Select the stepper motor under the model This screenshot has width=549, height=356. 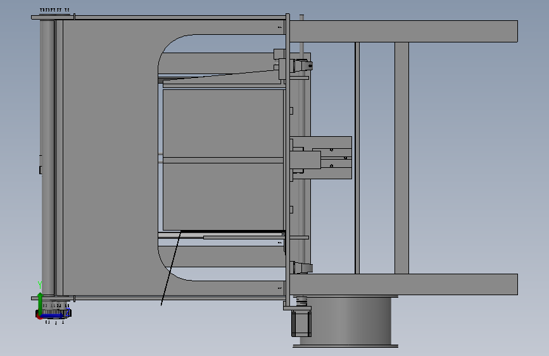(x=301, y=322)
